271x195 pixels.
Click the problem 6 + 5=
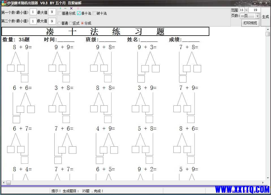point(106,169)
